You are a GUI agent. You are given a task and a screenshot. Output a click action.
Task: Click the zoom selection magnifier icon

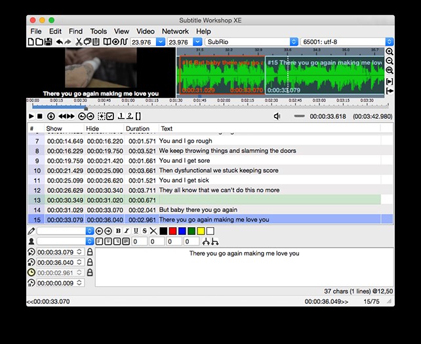click(390, 71)
